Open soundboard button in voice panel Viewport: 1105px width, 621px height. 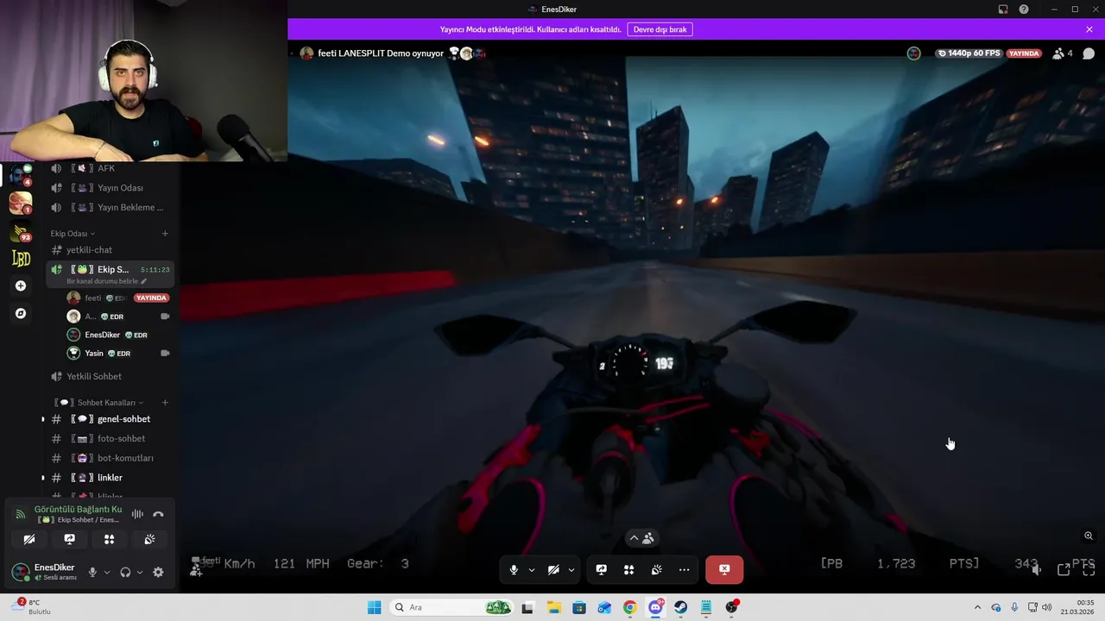click(149, 539)
